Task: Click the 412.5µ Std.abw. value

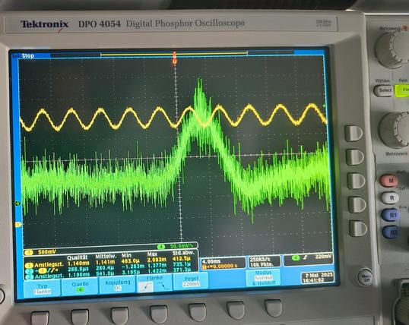Action: tap(182, 258)
